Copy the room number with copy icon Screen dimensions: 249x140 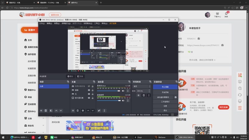199,39
